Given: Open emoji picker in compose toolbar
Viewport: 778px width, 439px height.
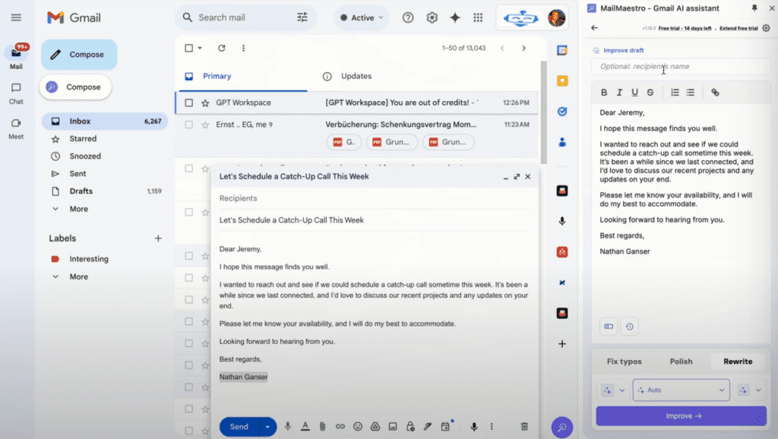Looking at the screenshot, I should (358, 427).
